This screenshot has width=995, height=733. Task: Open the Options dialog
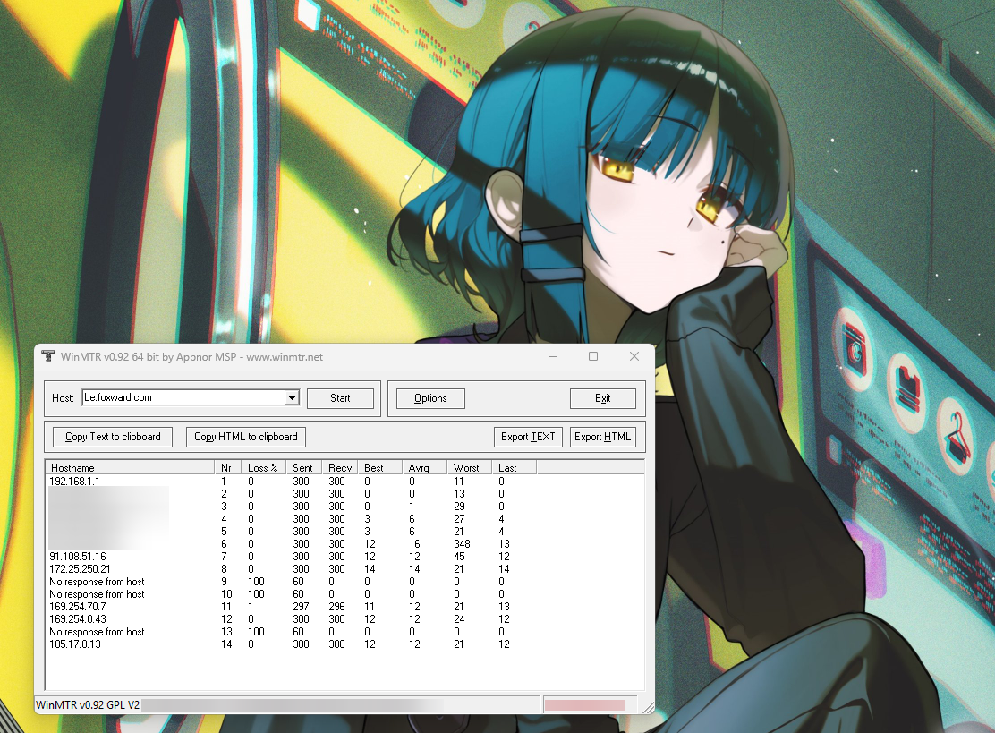click(x=430, y=398)
